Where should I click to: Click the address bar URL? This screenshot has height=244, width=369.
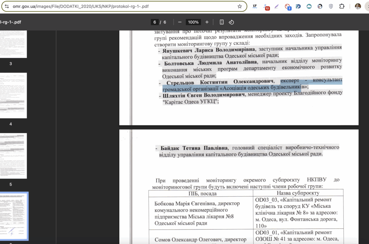pyautogui.click(x=81, y=6)
